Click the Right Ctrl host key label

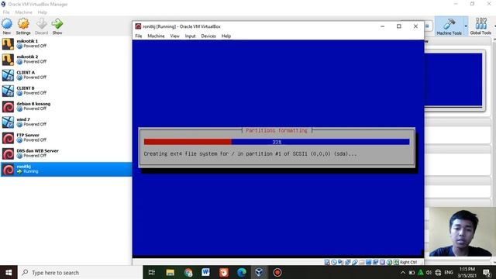coord(408,262)
